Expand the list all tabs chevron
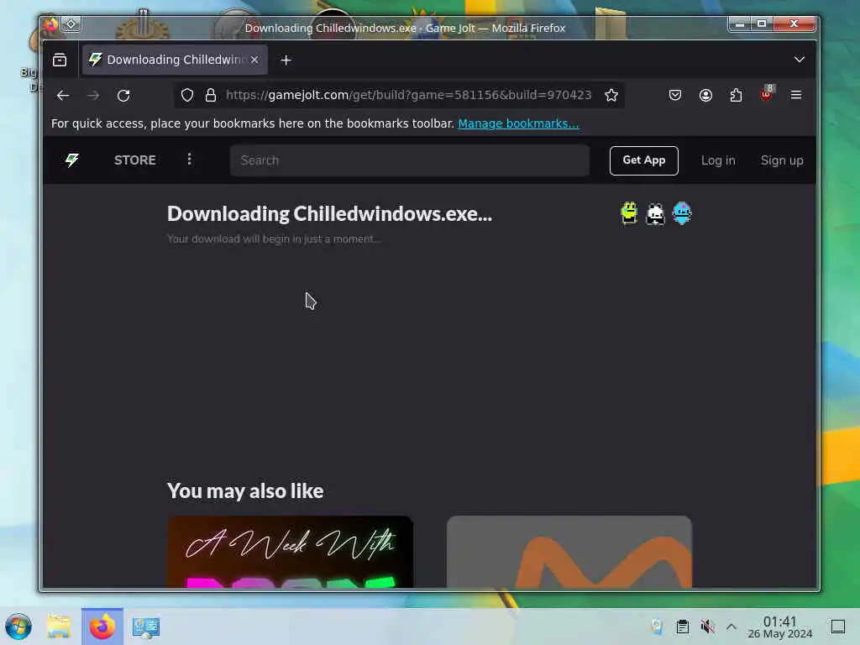The height and width of the screenshot is (645, 860). (x=800, y=60)
